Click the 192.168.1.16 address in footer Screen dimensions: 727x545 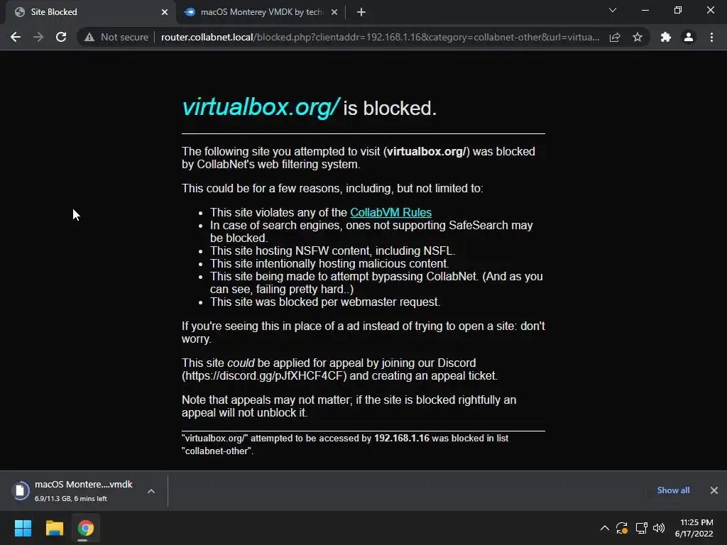coord(402,438)
